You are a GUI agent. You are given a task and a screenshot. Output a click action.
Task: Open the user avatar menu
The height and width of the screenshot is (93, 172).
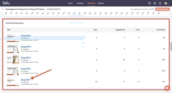click(166, 3)
